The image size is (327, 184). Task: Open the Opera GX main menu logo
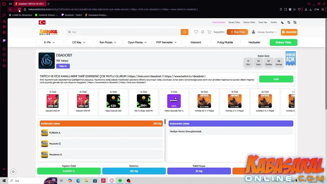[x=4, y=4]
